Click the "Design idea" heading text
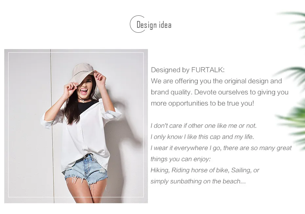Screen dimensions: 305x214 pos(154,25)
